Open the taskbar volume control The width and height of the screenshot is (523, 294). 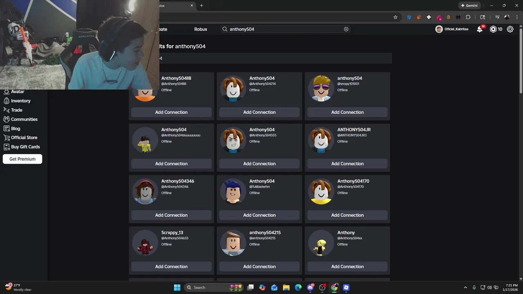[x=489, y=287]
